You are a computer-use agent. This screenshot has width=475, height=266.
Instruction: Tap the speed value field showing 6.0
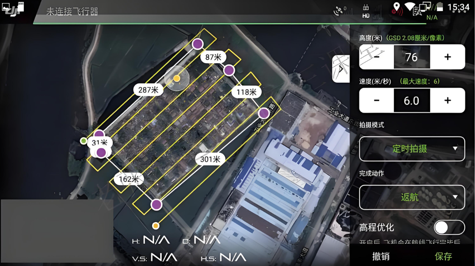pos(412,100)
